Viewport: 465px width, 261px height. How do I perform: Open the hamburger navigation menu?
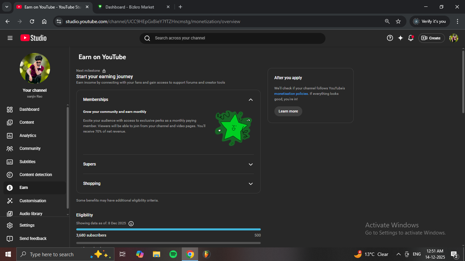pyautogui.click(x=10, y=38)
